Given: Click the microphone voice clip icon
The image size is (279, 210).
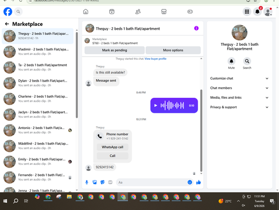Looking at the screenshot, I should coord(86,182).
